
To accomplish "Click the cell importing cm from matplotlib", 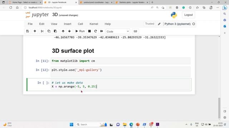I will (x=121, y=61).
